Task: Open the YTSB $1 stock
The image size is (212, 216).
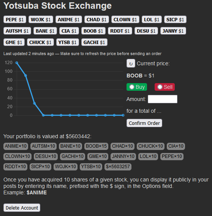Action: [x=68, y=42]
